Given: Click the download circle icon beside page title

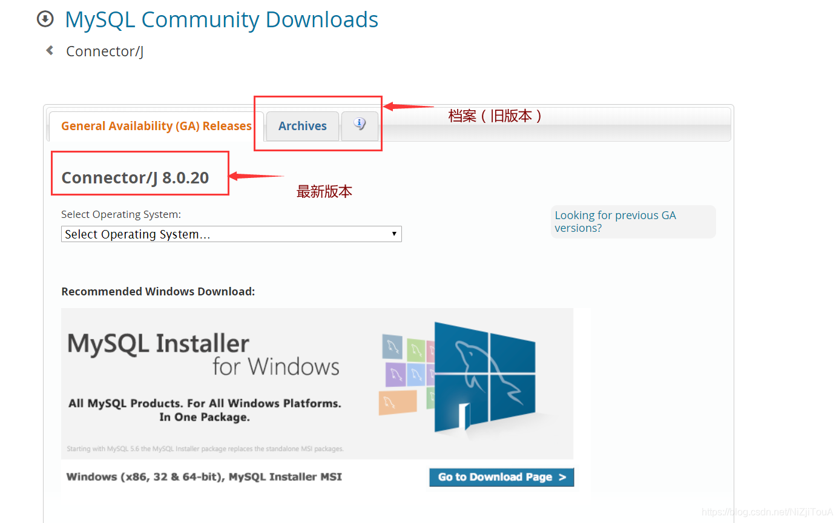Looking at the screenshot, I should click(x=45, y=19).
